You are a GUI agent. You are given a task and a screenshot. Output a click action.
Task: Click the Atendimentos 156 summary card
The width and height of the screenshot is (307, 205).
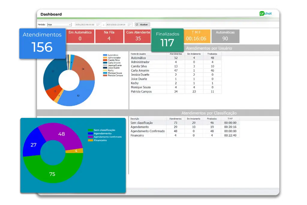click(42, 43)
